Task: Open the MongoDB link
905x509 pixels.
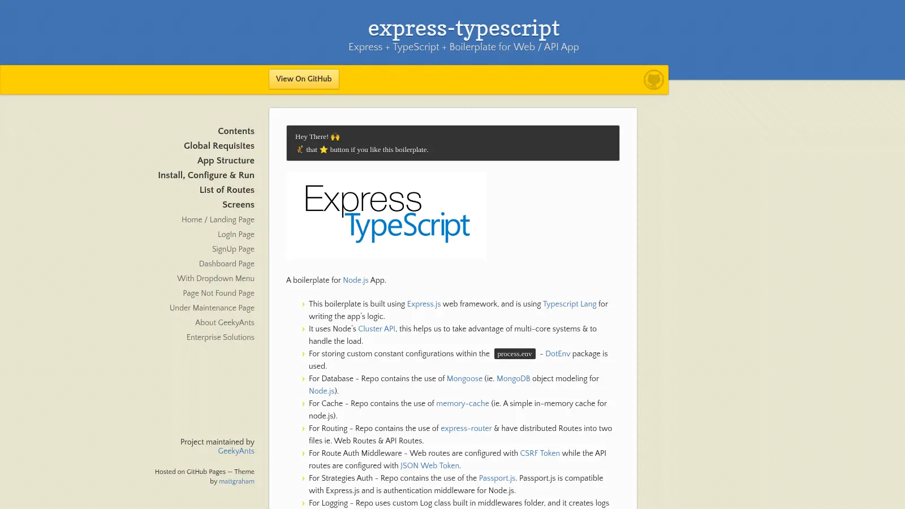Action: [x=513, y=379]
